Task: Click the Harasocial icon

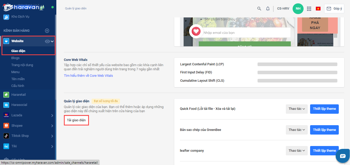Action: click(6, 105)
